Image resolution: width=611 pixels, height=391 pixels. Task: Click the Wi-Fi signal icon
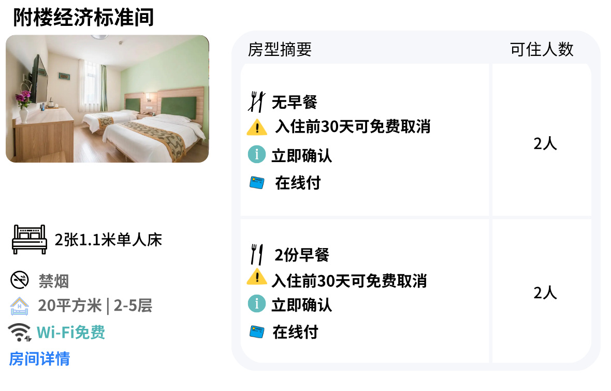pyautogui.click(x=20, y=332)
